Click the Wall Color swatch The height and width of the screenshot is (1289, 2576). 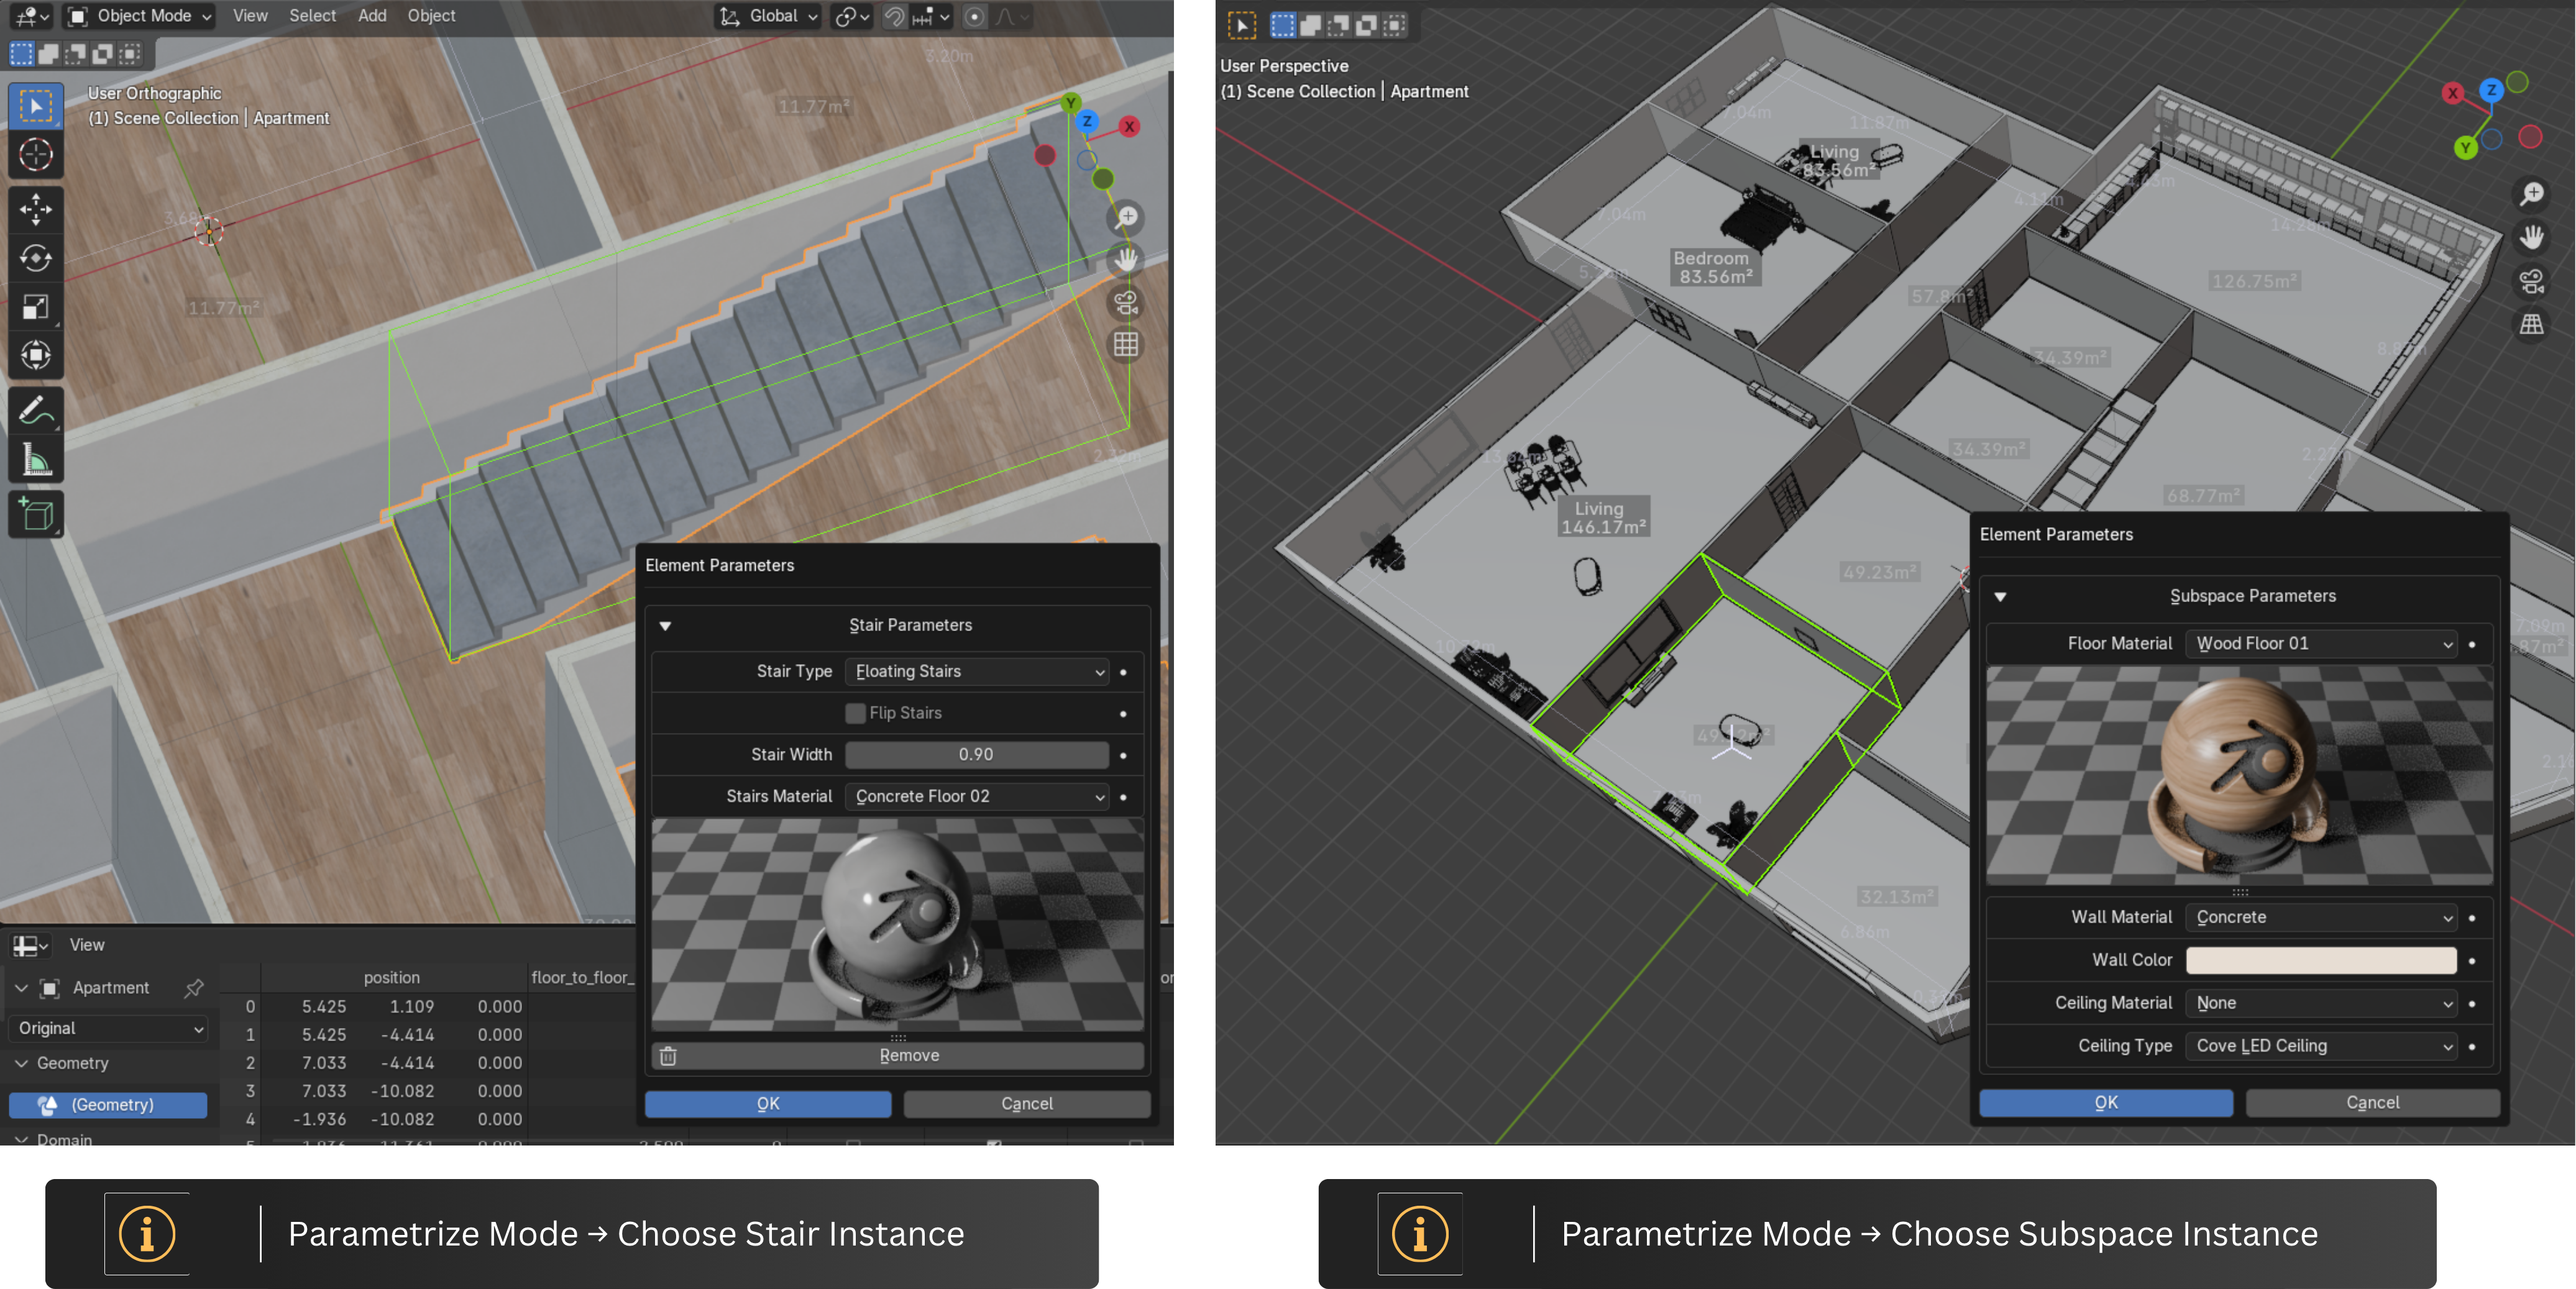click(x=2321, y=960)
